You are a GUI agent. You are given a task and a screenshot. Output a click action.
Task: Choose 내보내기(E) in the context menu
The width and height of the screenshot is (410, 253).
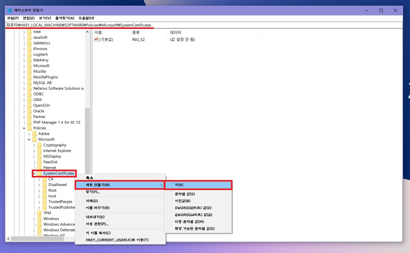pyautogui.click(x=120, y=217)
